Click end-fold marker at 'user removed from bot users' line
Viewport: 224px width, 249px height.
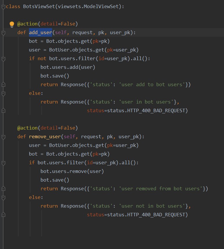[3, 189]
